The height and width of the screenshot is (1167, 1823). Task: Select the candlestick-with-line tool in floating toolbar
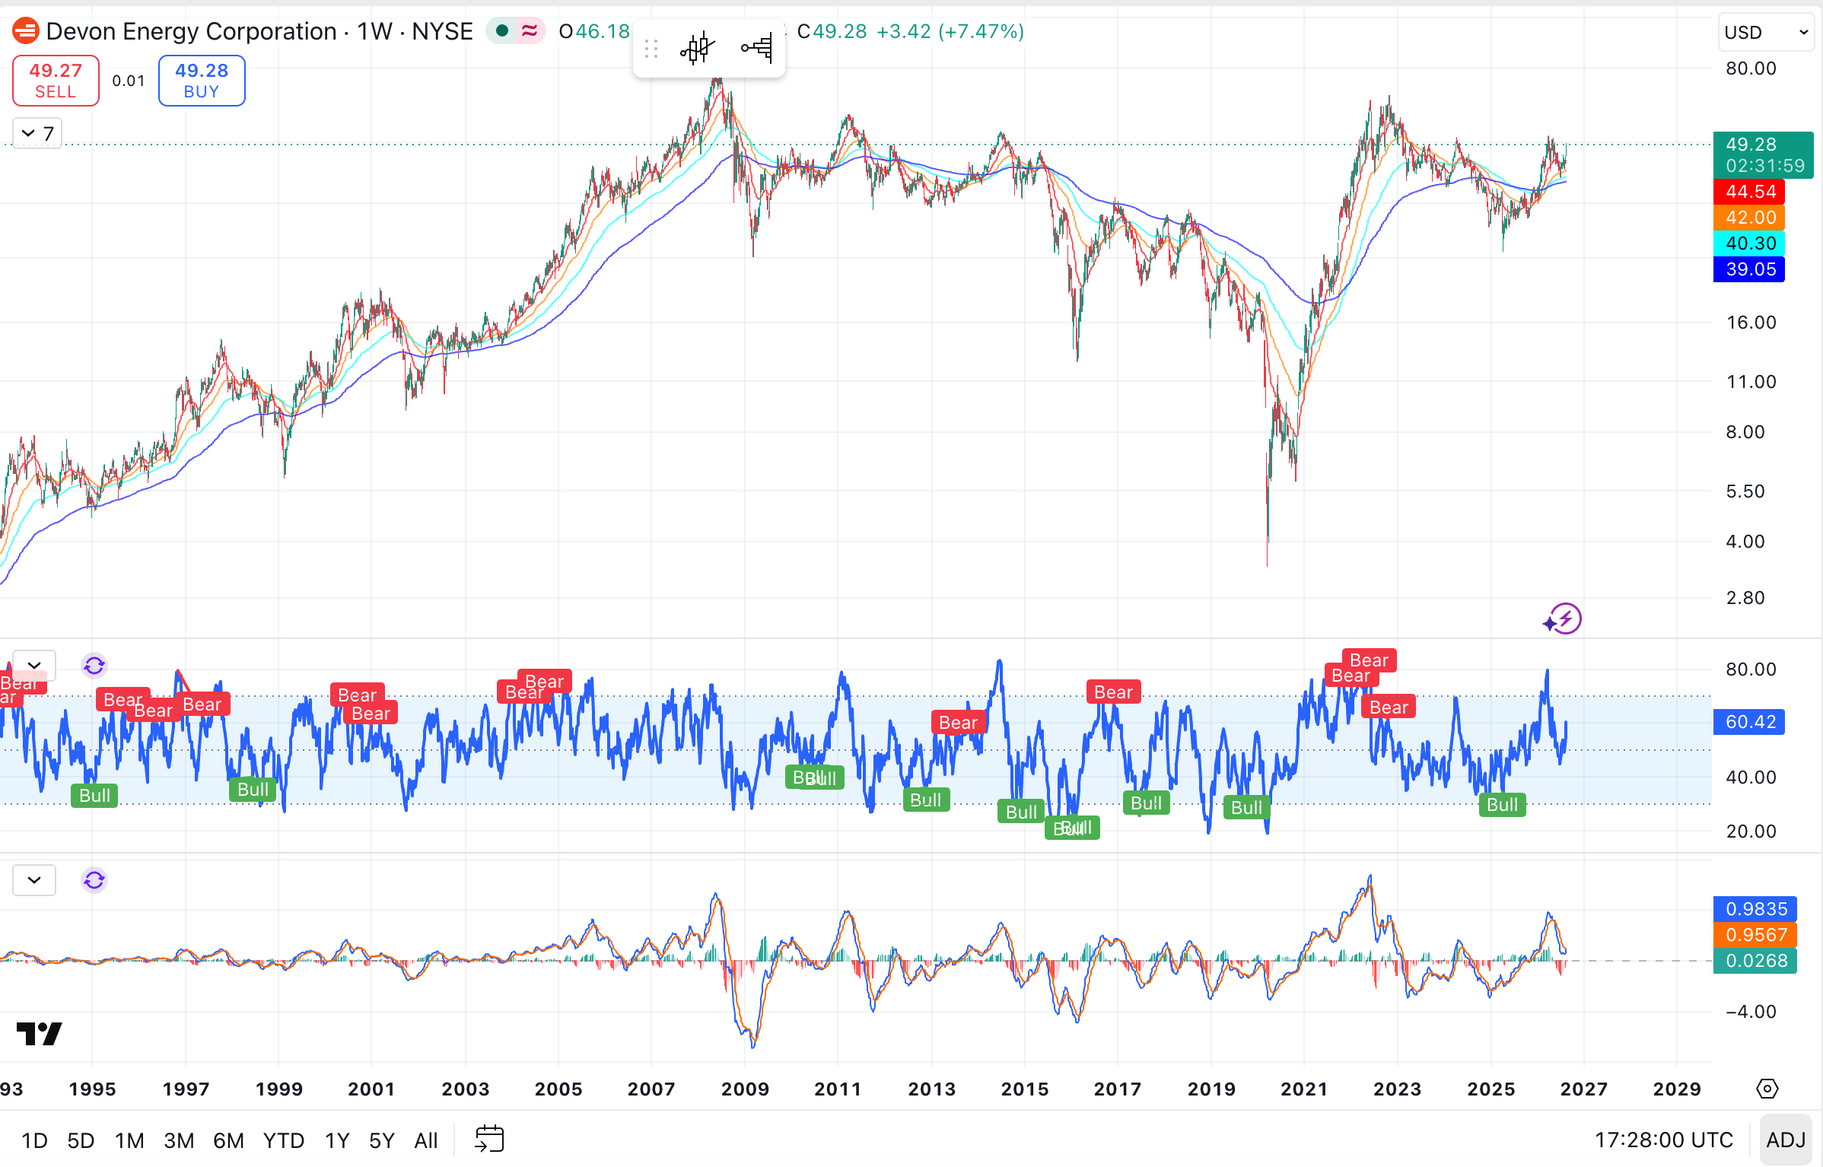point(697,49)
